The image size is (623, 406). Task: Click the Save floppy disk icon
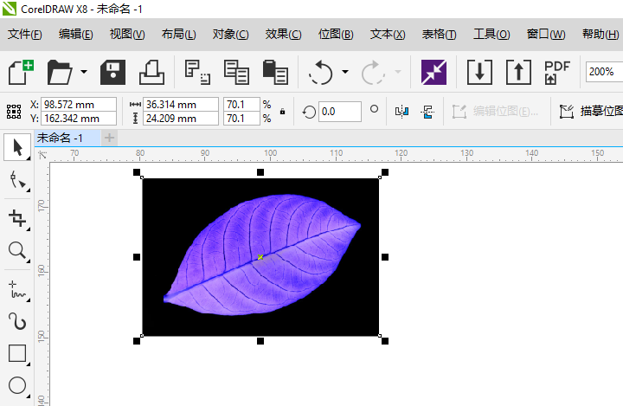(113, 72)
